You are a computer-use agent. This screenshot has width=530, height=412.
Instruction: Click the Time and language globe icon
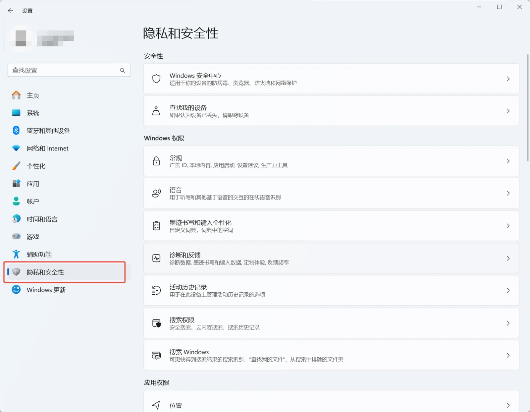(16, 219)
